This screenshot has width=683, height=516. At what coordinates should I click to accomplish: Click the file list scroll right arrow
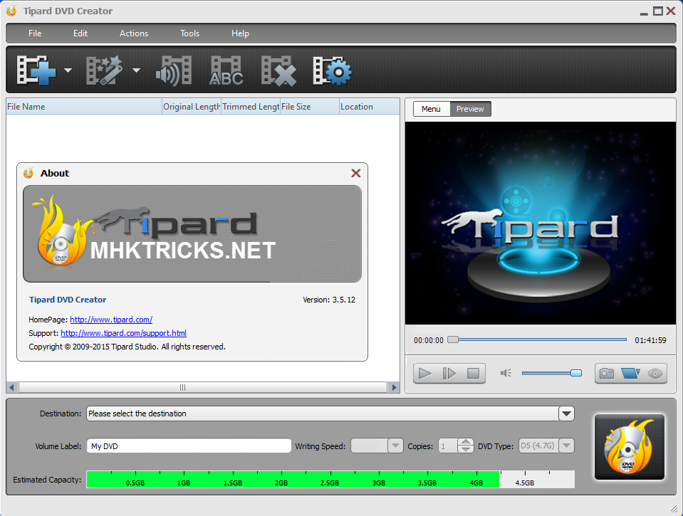[x=394, y=387]
